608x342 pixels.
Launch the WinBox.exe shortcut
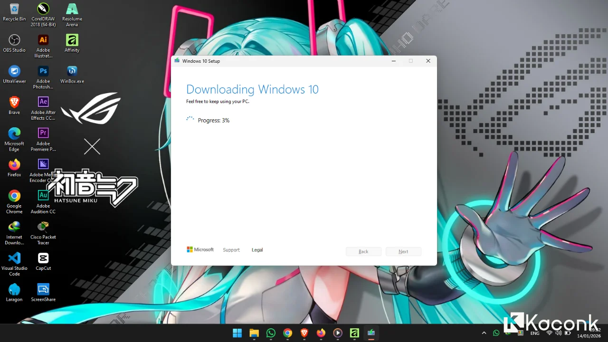[x=72, y=70]
